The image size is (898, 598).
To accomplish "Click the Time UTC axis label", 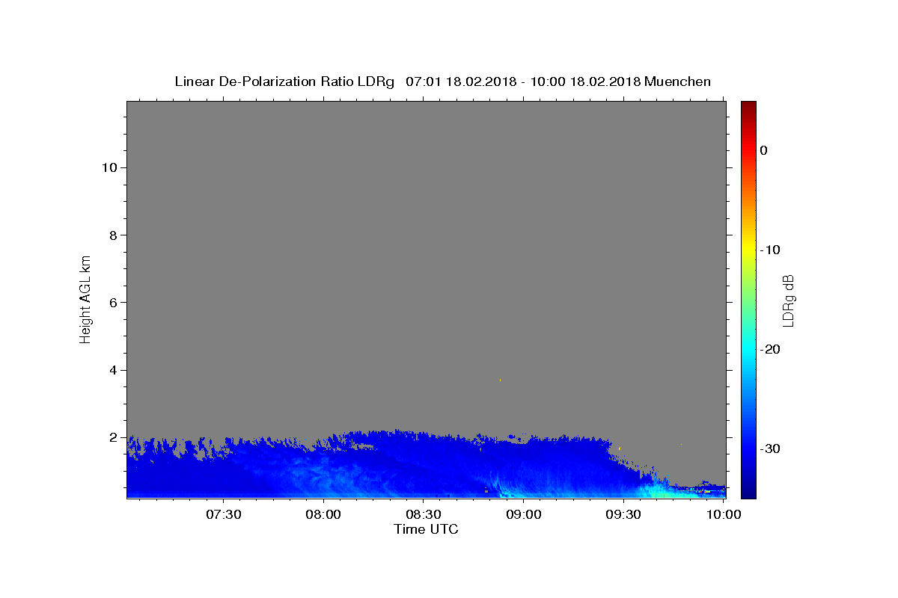I will pos(426,529).
